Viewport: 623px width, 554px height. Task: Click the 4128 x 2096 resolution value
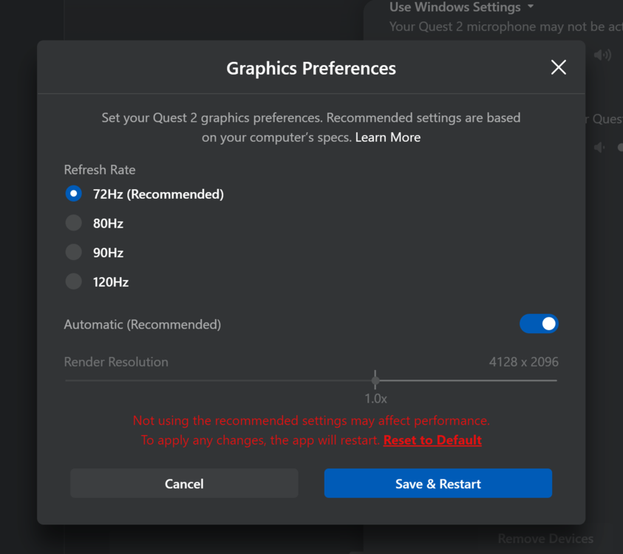[x=523, y=362]
